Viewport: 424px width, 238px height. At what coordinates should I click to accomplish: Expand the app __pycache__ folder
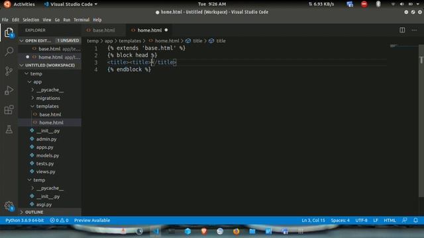point(32,90)
